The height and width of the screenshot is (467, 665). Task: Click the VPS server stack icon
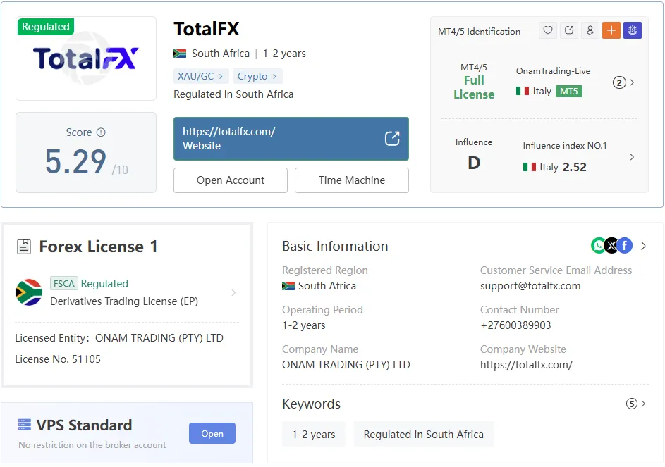[25, 425]
